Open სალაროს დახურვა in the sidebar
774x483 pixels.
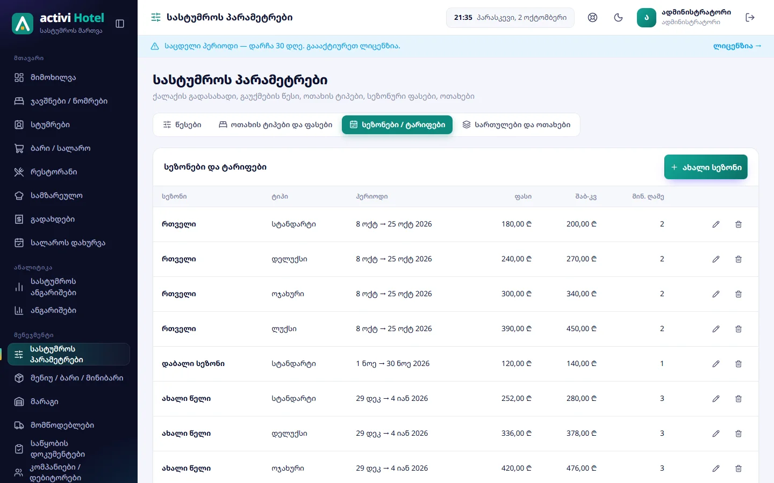[x=69, y=243]
